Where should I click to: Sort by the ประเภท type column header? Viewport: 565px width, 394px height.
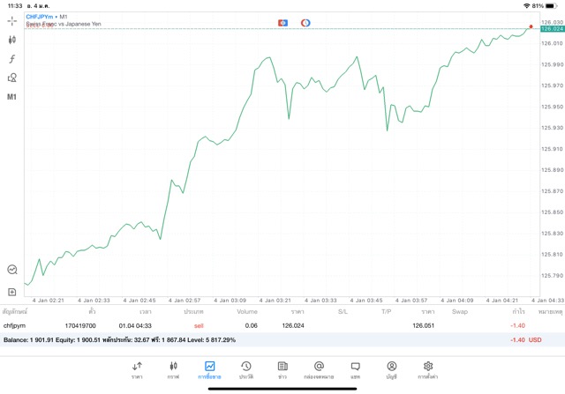pos(193,312)
